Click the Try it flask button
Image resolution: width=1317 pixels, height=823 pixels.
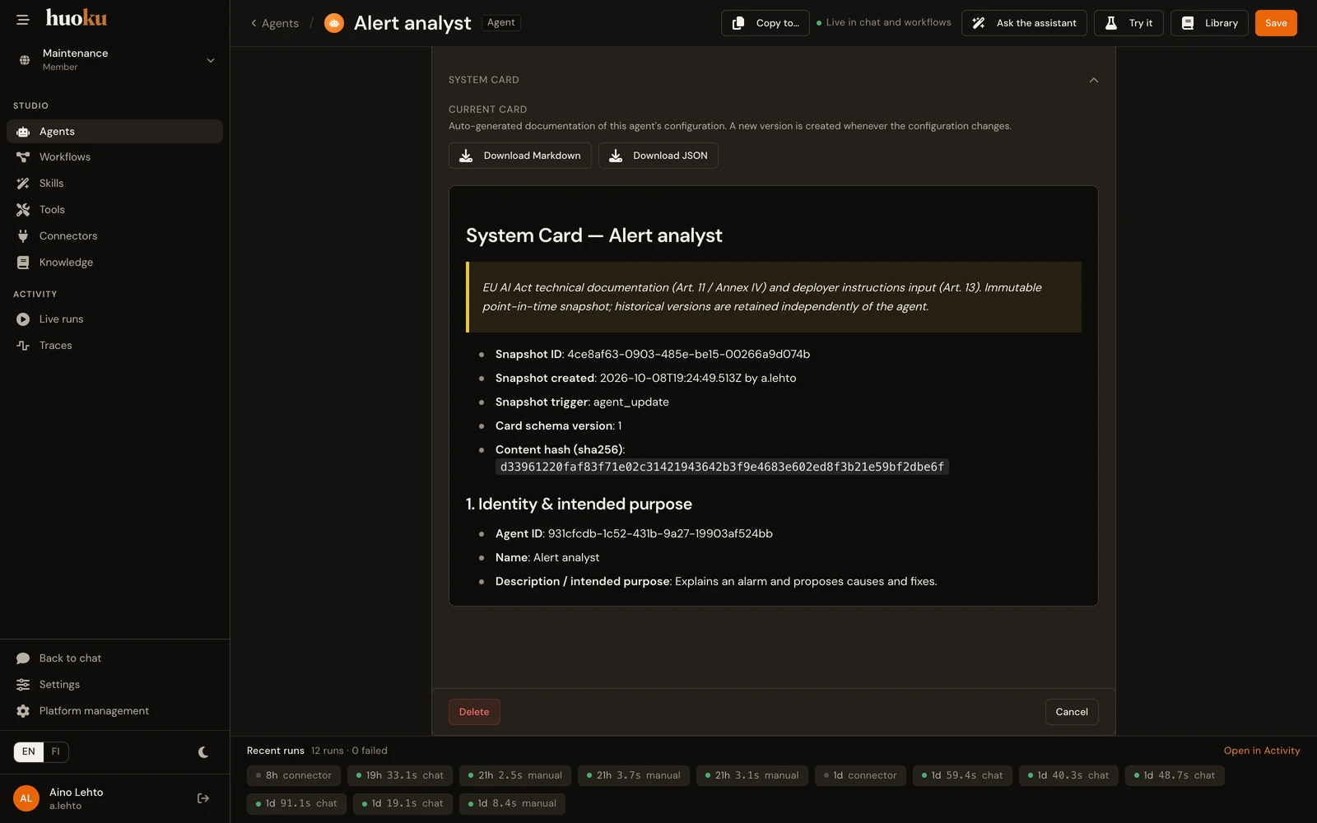[x=1129, y=23]
